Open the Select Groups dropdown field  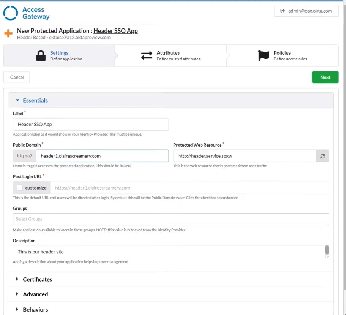coord(171,219)
